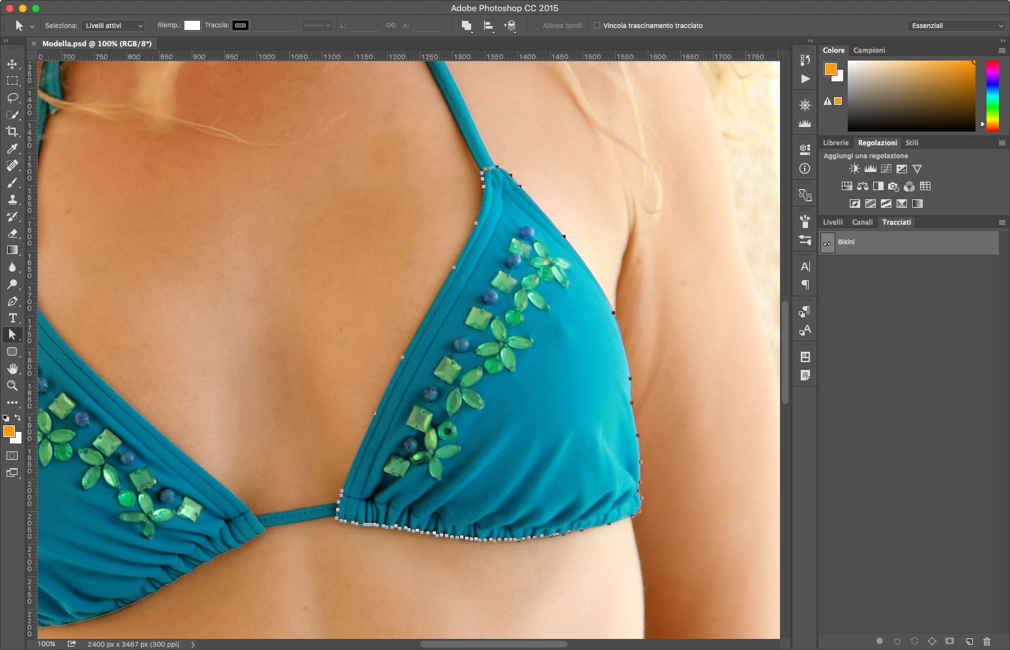Open path arrangement dropdown

tap(510, 26)
